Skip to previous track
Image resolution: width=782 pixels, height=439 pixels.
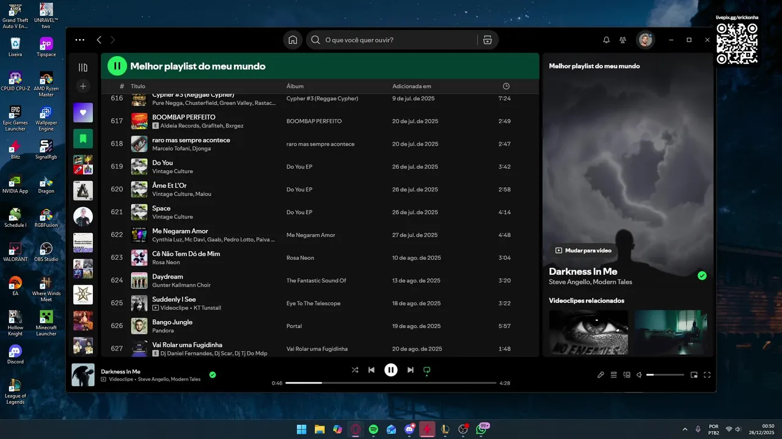pos(371,369)
